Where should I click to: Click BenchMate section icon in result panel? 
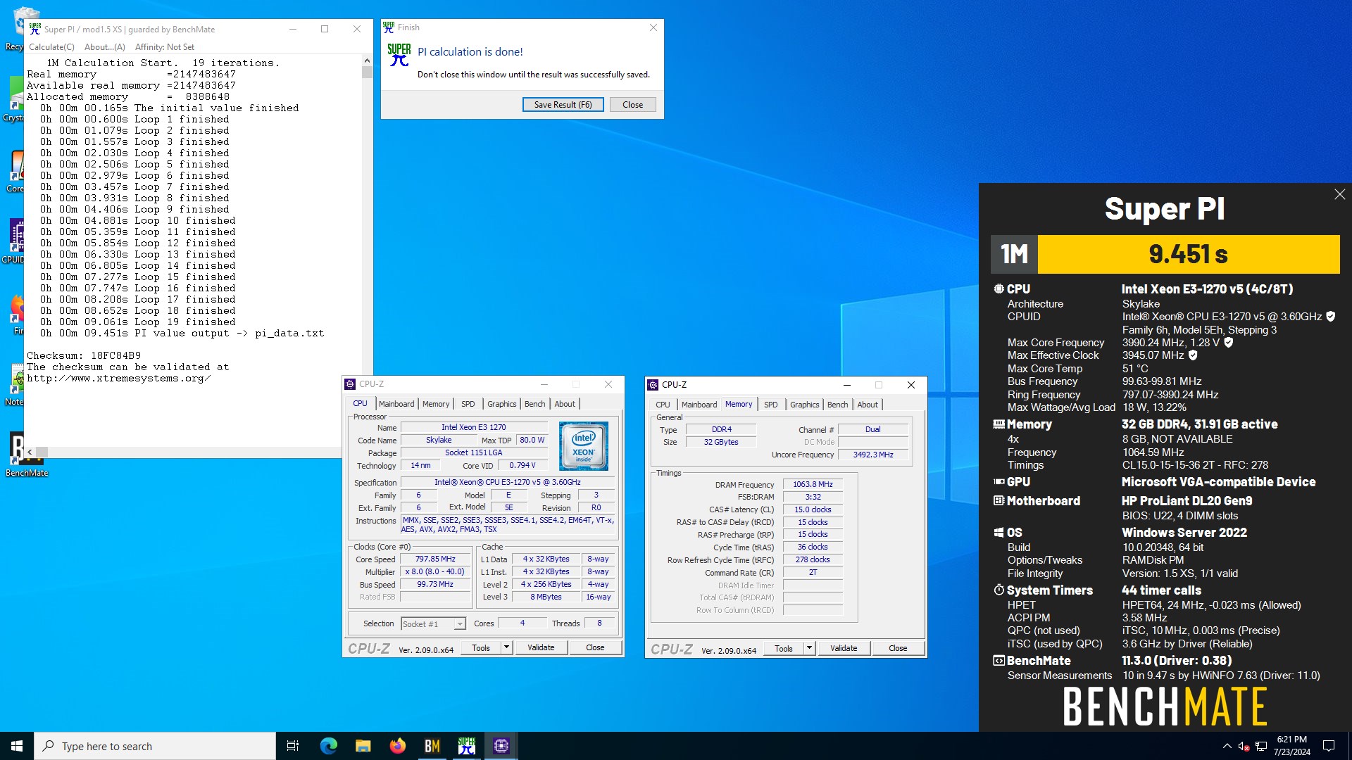click(999, 660)
